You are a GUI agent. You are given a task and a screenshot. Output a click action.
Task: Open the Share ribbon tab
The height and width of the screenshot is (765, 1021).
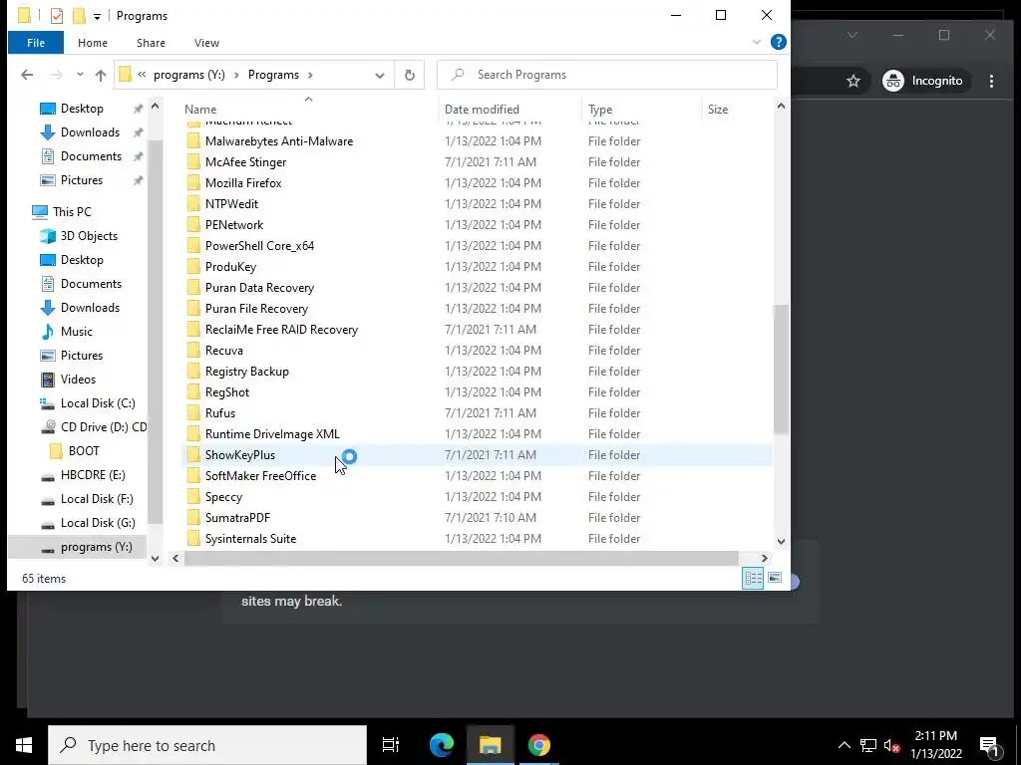[x=151, y=43]
